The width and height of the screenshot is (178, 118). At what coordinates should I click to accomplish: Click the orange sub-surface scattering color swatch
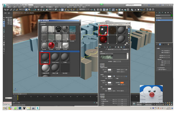tap(122, 83)
